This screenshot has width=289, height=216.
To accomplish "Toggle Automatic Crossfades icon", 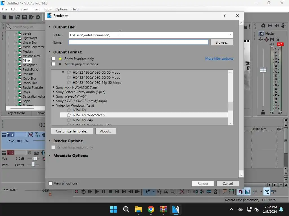I will (x=248, y=192).
